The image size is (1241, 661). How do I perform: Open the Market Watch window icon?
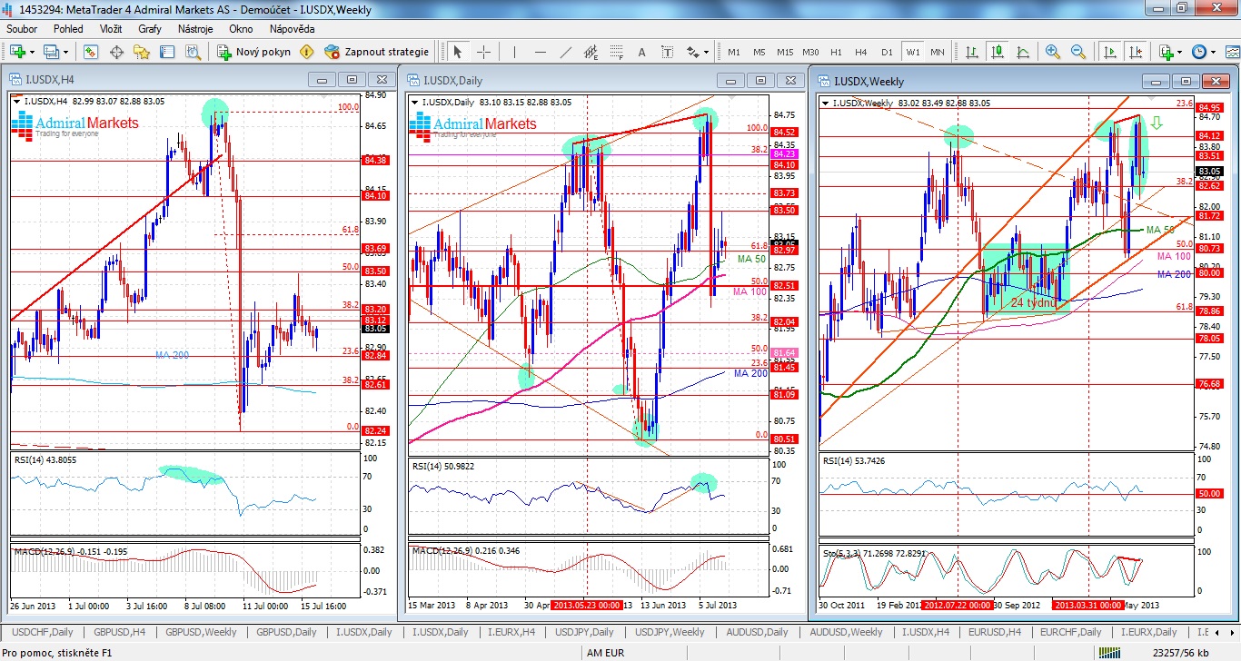point(91,52)
